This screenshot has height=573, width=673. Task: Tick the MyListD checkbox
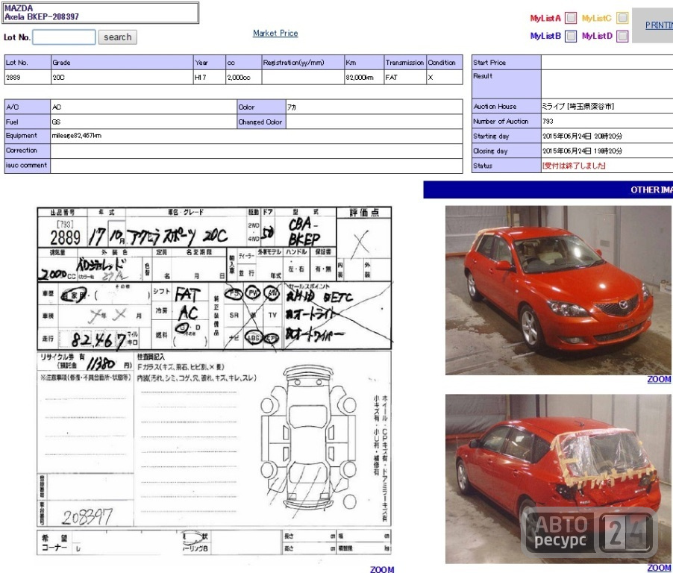[x=622, y=36]
